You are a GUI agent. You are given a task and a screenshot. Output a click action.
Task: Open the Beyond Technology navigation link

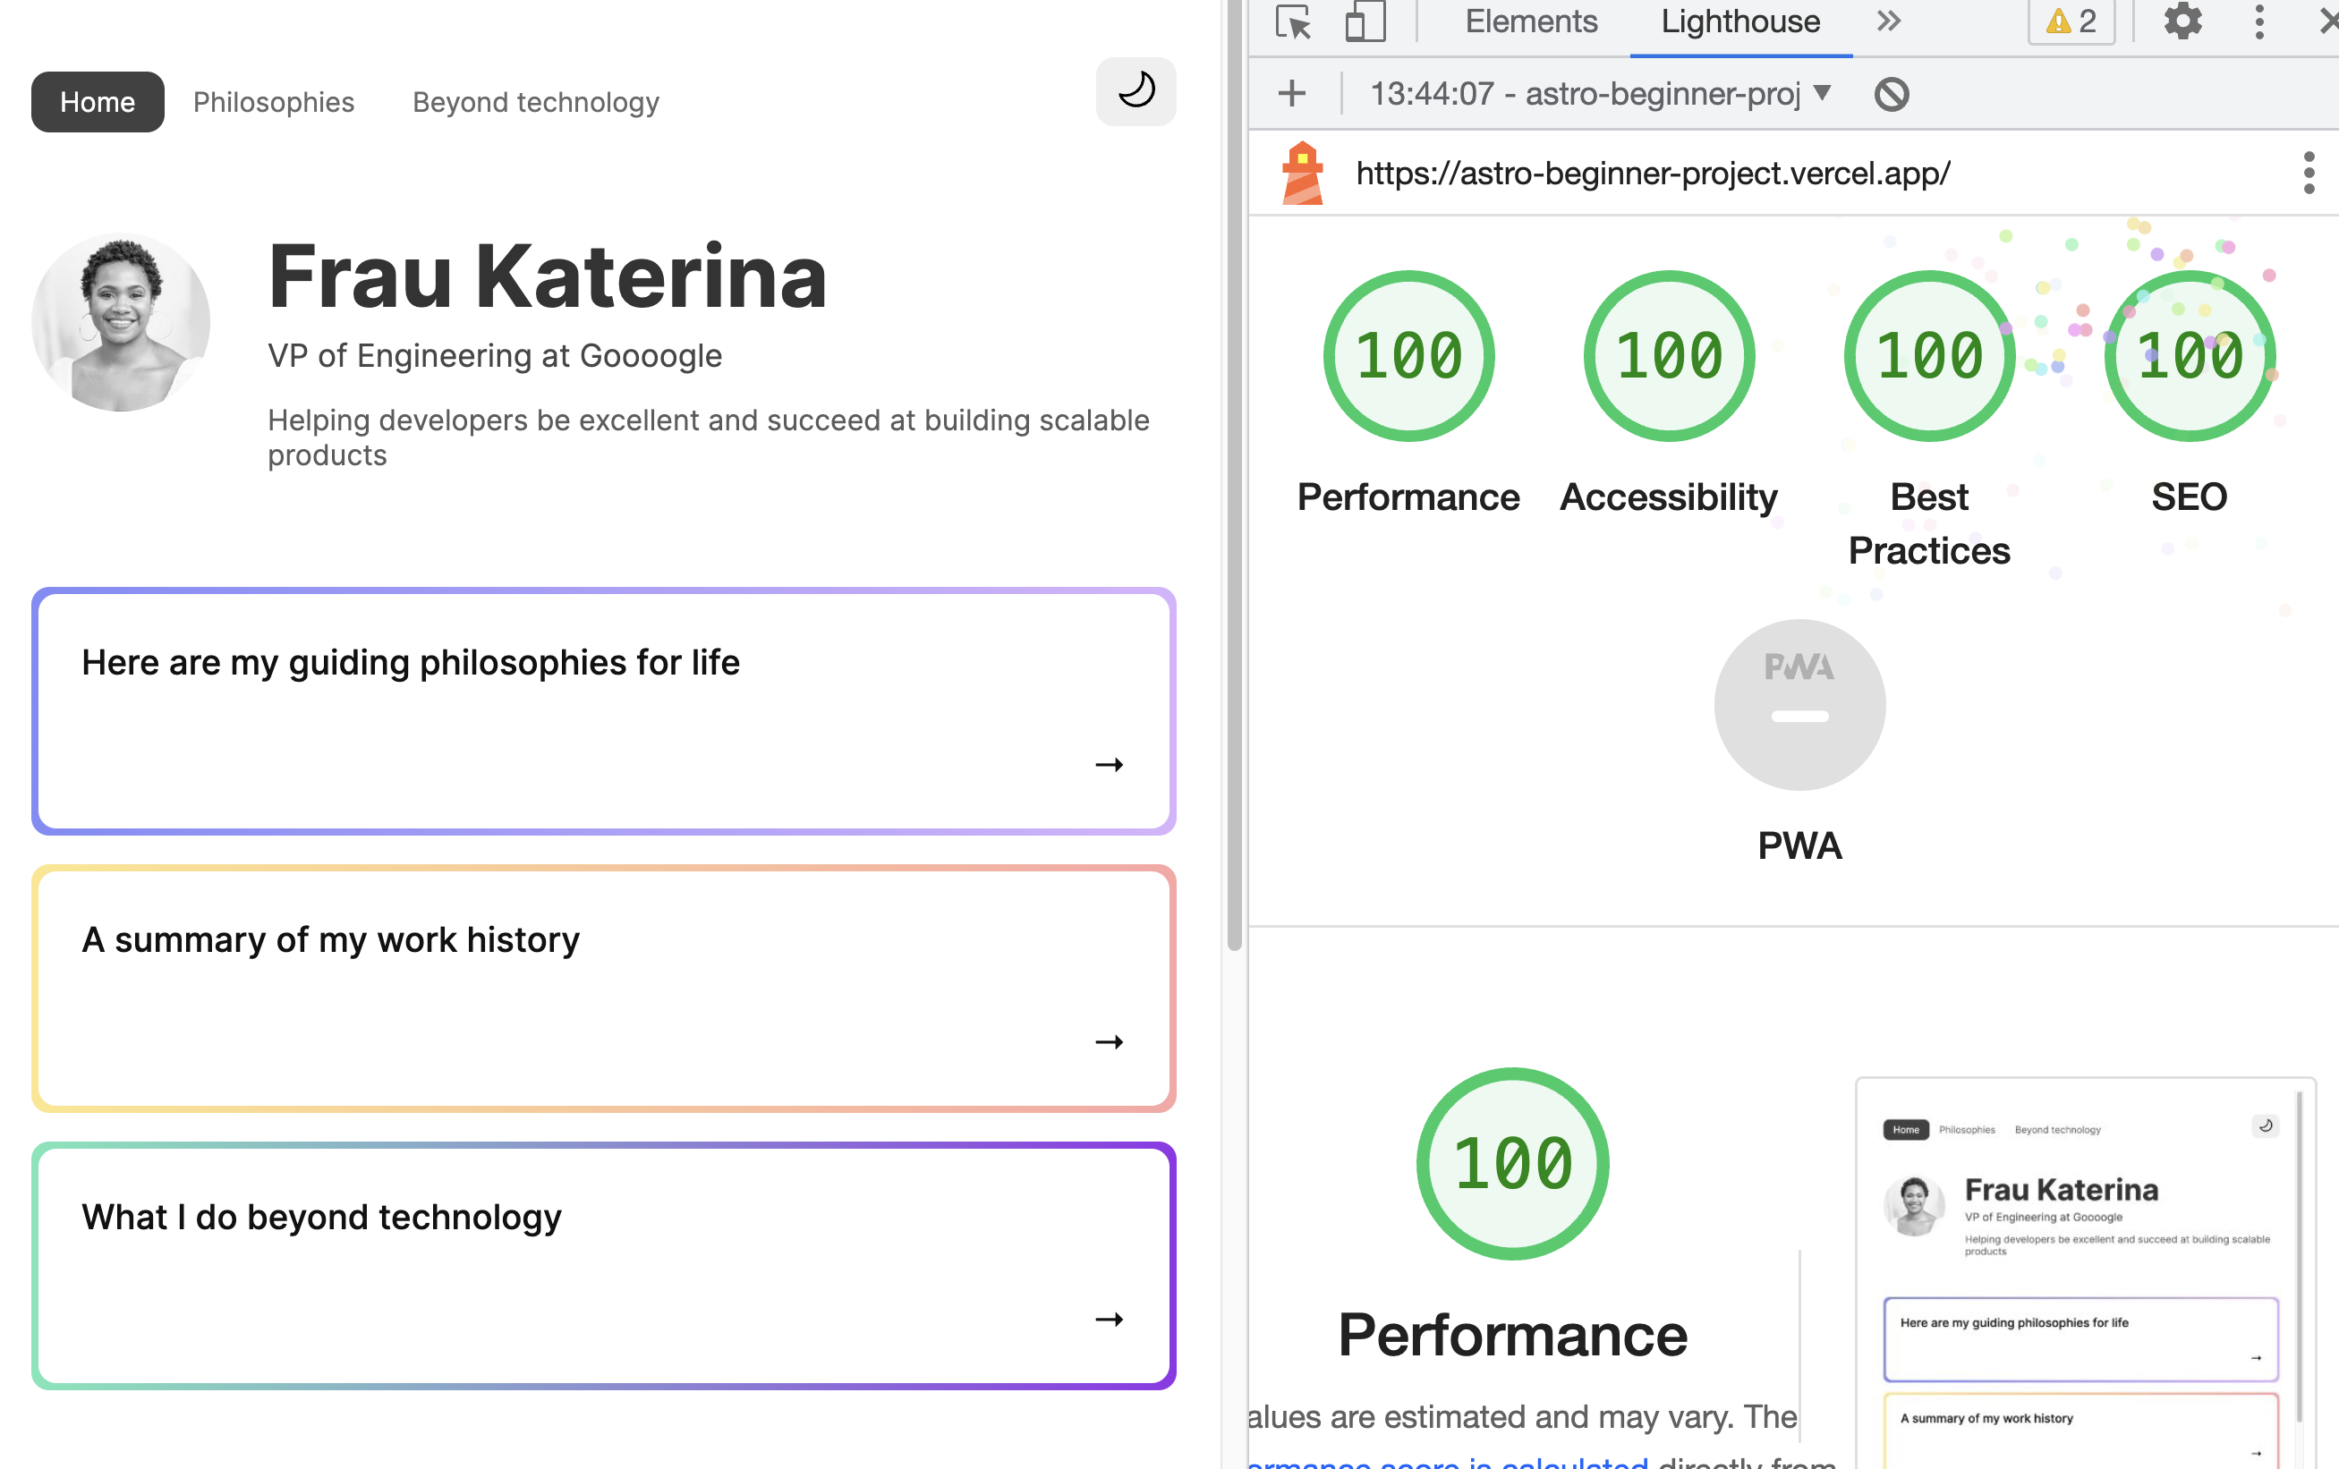(535, 102)
